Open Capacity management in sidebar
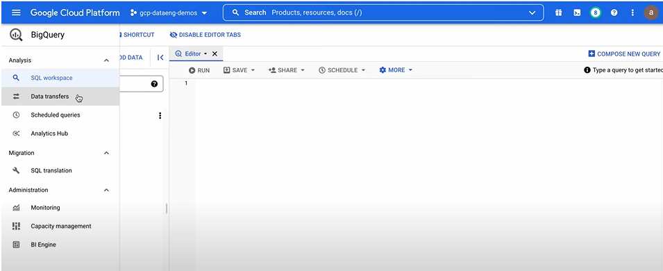663x271 pixels. click(60, 226)
